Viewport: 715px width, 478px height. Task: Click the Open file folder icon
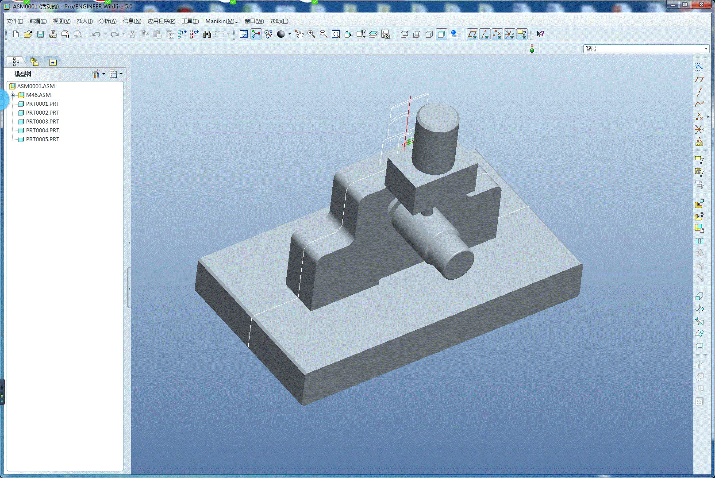point(28,34)
